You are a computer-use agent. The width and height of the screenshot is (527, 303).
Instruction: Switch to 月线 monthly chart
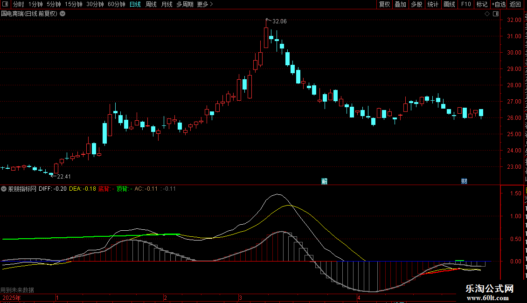point(166,4)
